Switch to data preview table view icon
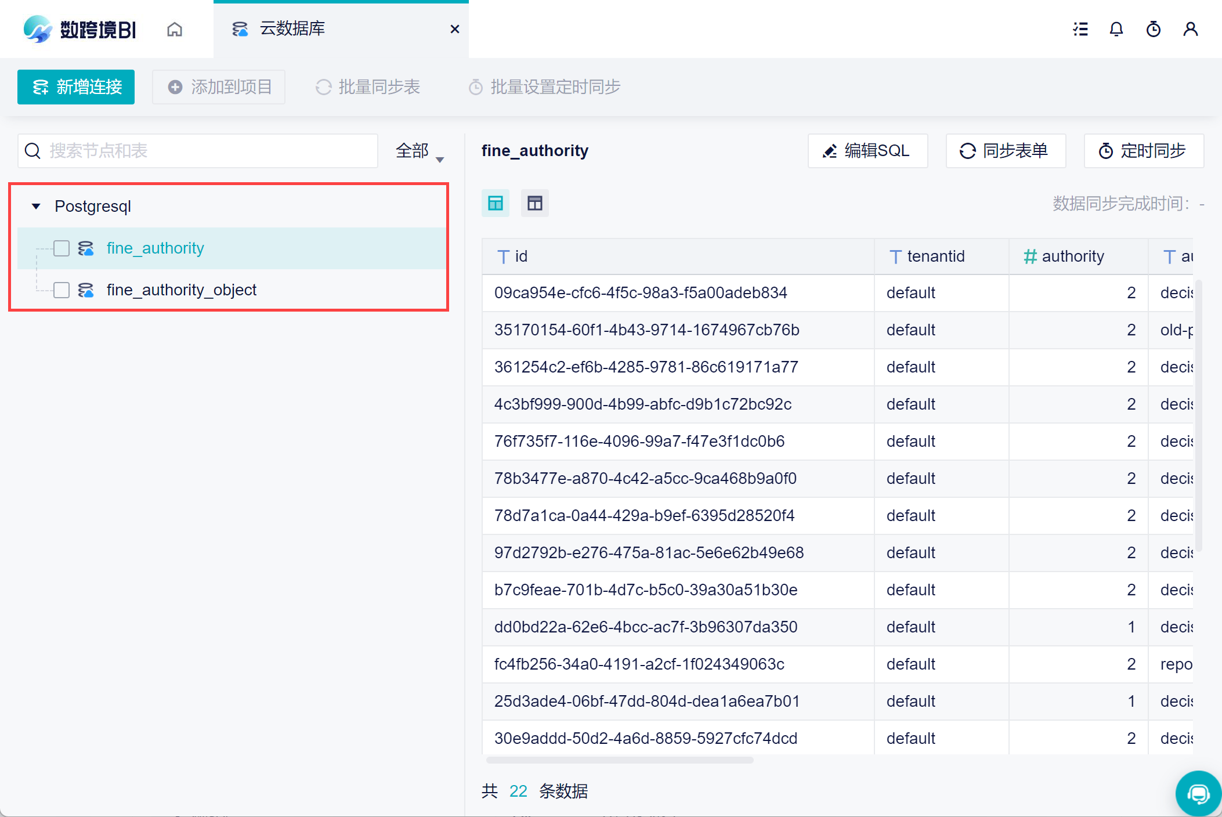Image resolution: width=1222 pixels, height=817 pixels. tap(496, 203)
